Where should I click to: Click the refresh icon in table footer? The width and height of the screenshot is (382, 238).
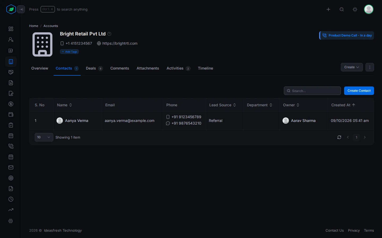[x=339, y=137]
